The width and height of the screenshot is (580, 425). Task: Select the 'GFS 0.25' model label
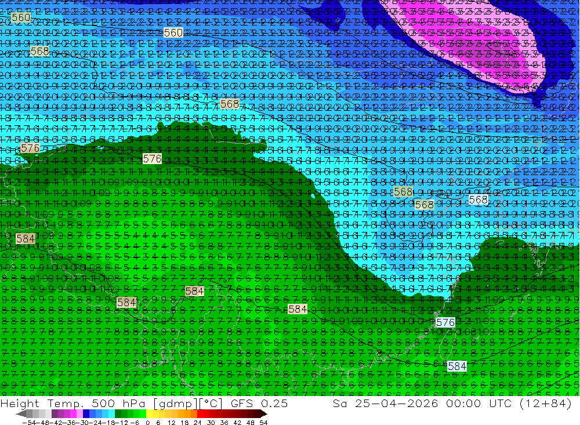259,404
